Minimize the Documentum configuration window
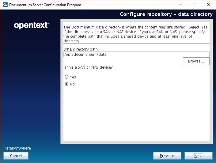Image resolution: width=216 pixels, height=163 pixels. click(180, 5)
